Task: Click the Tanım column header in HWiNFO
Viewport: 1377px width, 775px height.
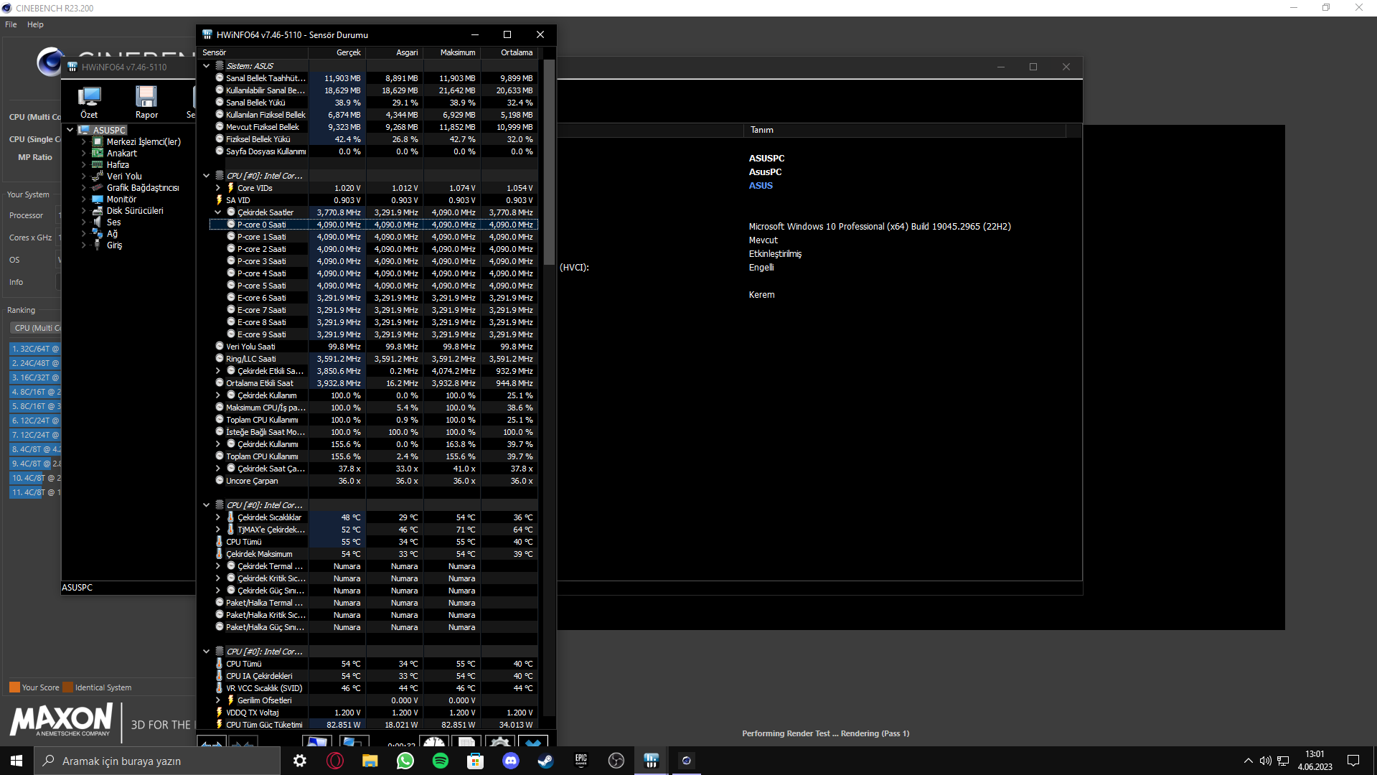Action: [905, 130]
